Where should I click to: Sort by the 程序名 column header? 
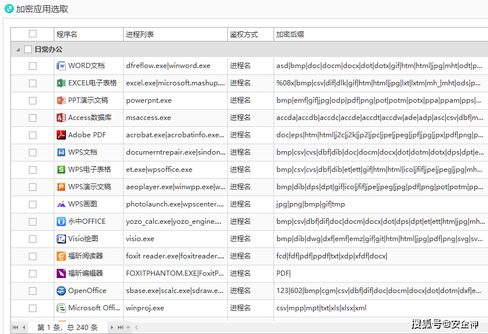pos(88,34)
